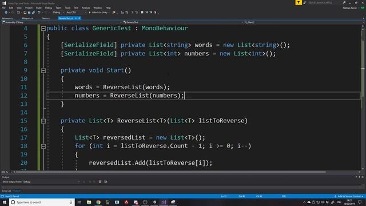The height and width of the screenshot is (206, 366).
Task: Click the Nathan Farrer account name
Action: pos(349,8)
